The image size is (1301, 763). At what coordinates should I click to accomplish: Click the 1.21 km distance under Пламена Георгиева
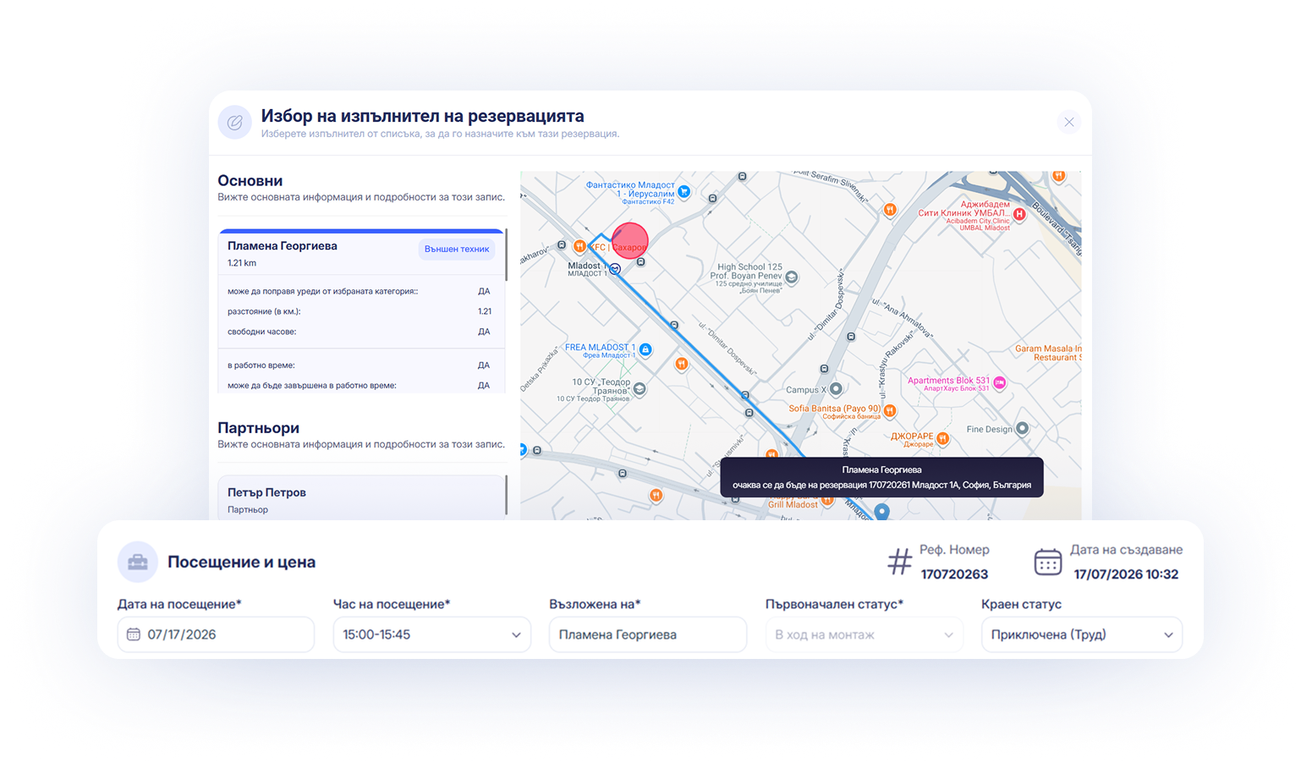[x=242, y=263]
